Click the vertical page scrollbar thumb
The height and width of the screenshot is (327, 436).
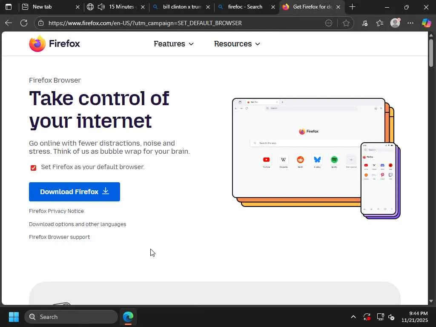[431, 53]
